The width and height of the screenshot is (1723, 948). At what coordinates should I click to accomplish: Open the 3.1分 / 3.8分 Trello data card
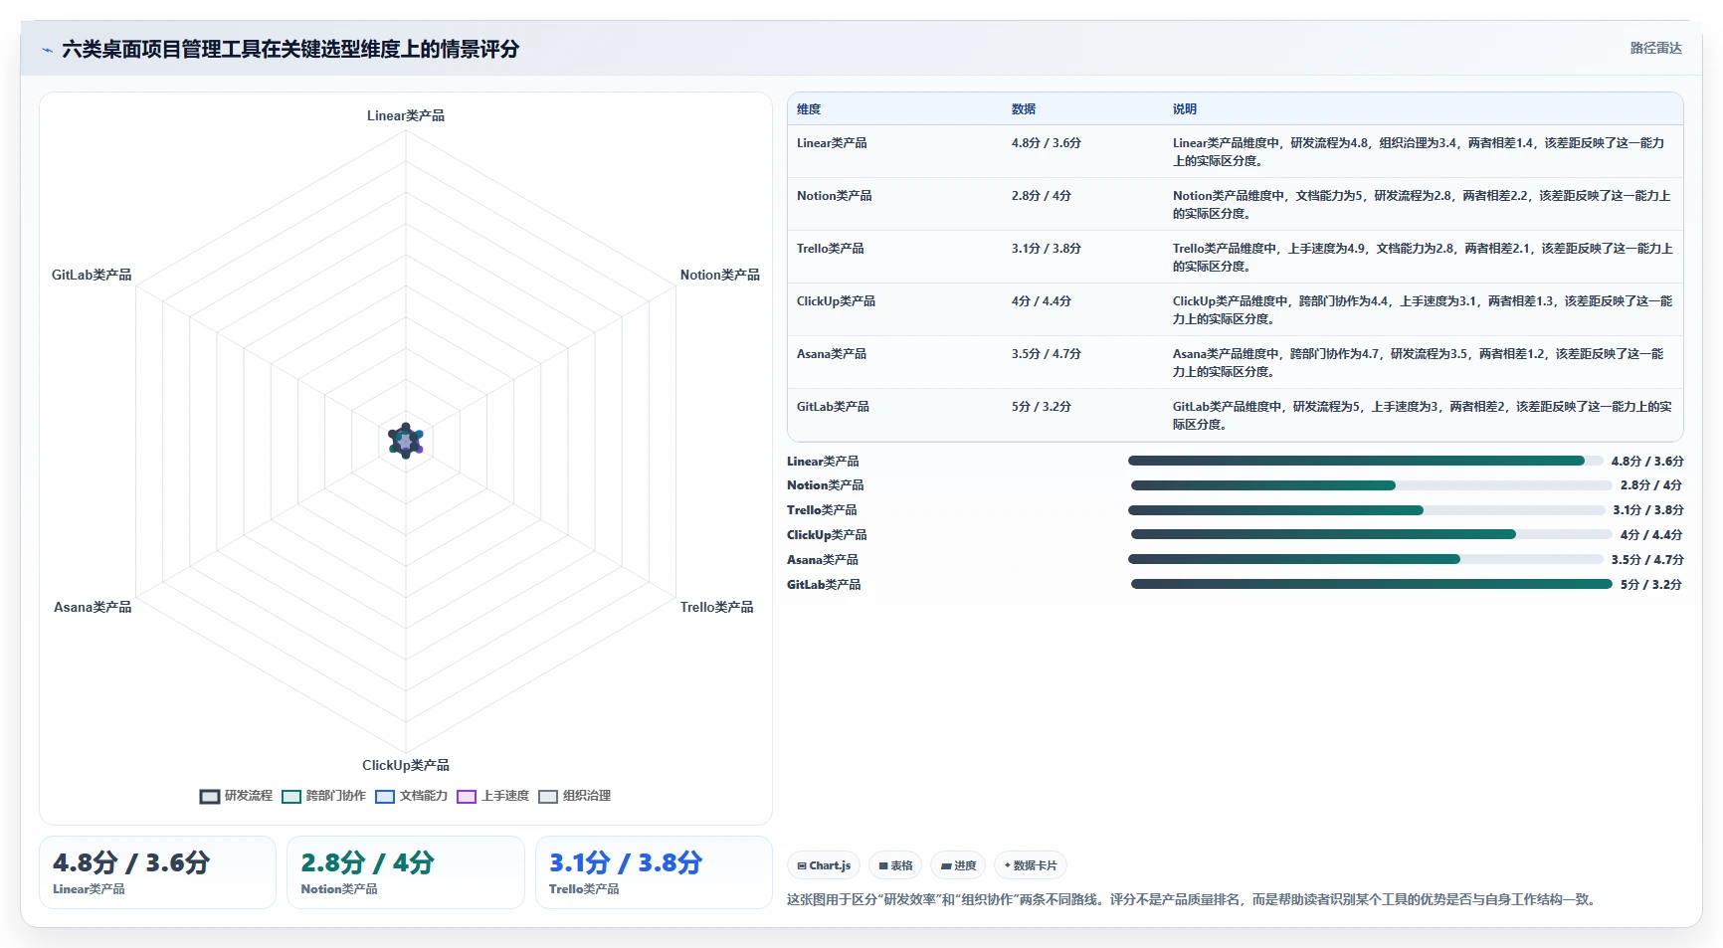[654, 872]
